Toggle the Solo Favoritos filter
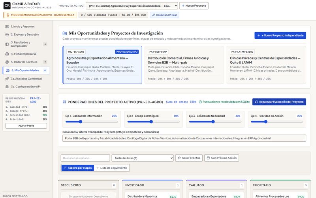The image size is (316, 198). [x=189, y=158]
